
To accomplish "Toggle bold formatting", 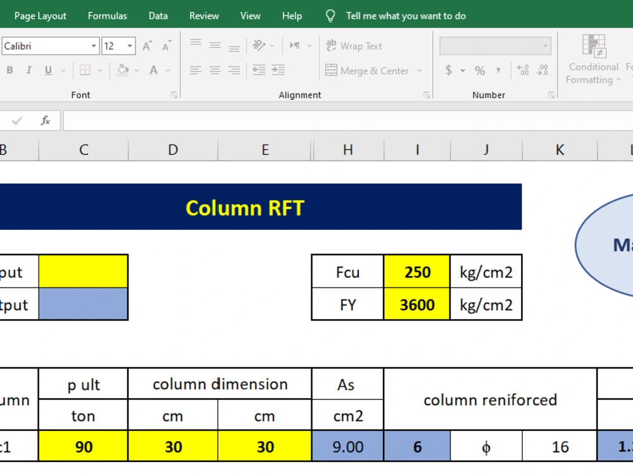I will (x=10, y=70).
